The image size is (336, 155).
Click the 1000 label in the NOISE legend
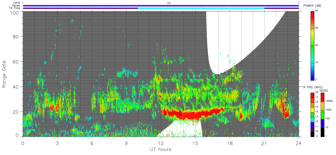(328, 110)
